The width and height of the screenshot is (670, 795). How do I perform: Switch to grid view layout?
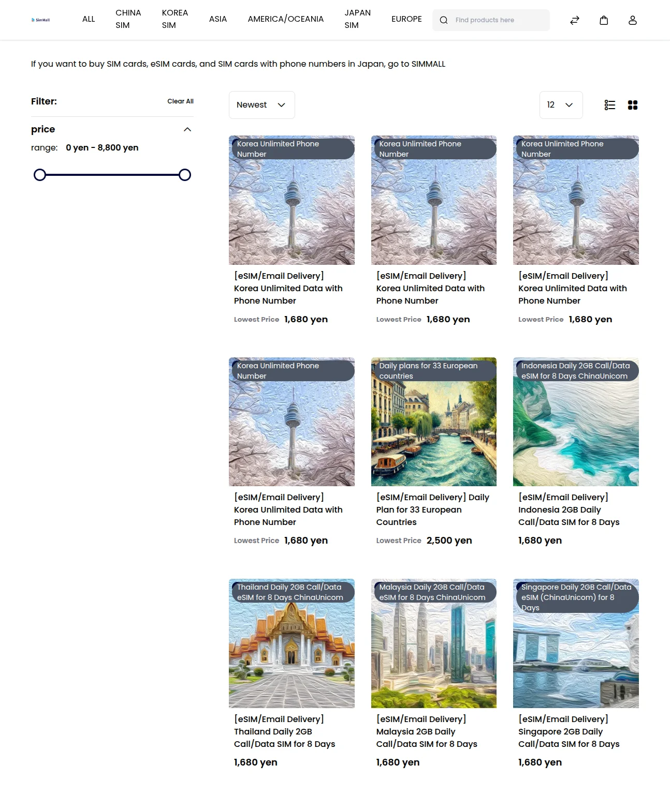pyautogui.click(x=632, y=105)
